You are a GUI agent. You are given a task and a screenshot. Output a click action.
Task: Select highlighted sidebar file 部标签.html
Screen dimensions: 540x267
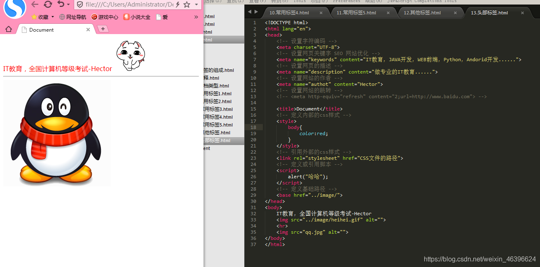click(224, 140)
